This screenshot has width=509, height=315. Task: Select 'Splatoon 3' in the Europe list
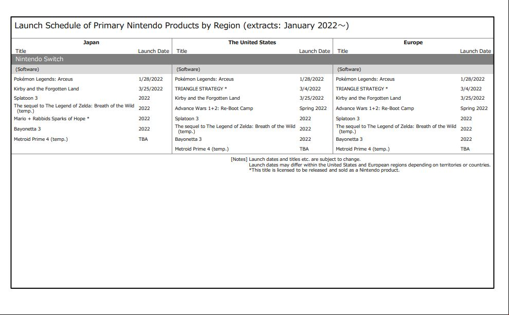[348, 119]
